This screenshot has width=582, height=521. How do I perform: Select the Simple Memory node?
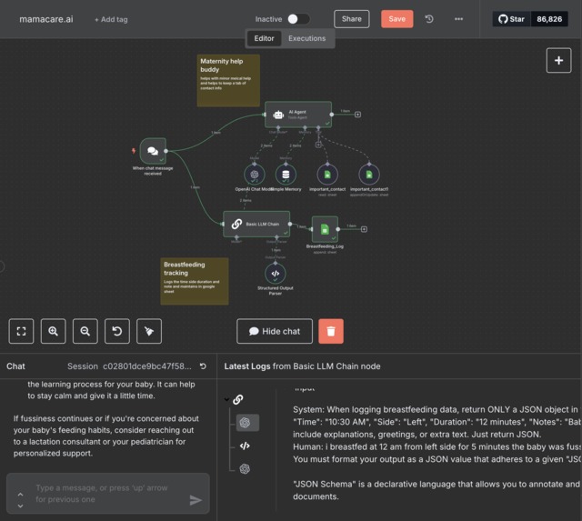pyautogui.click(x=286, y=174)
